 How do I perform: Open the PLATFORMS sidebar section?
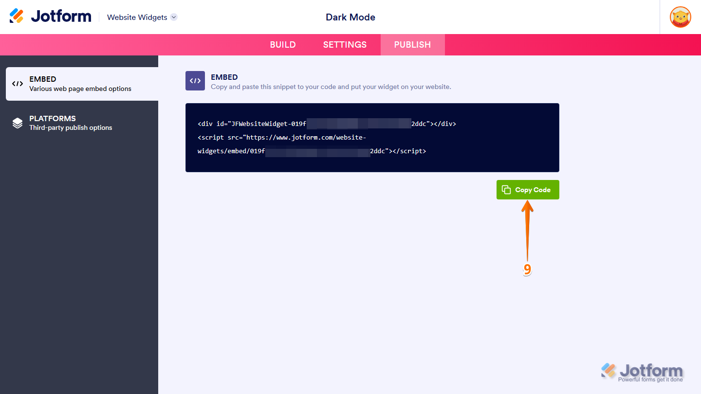[x=82, y=123]
